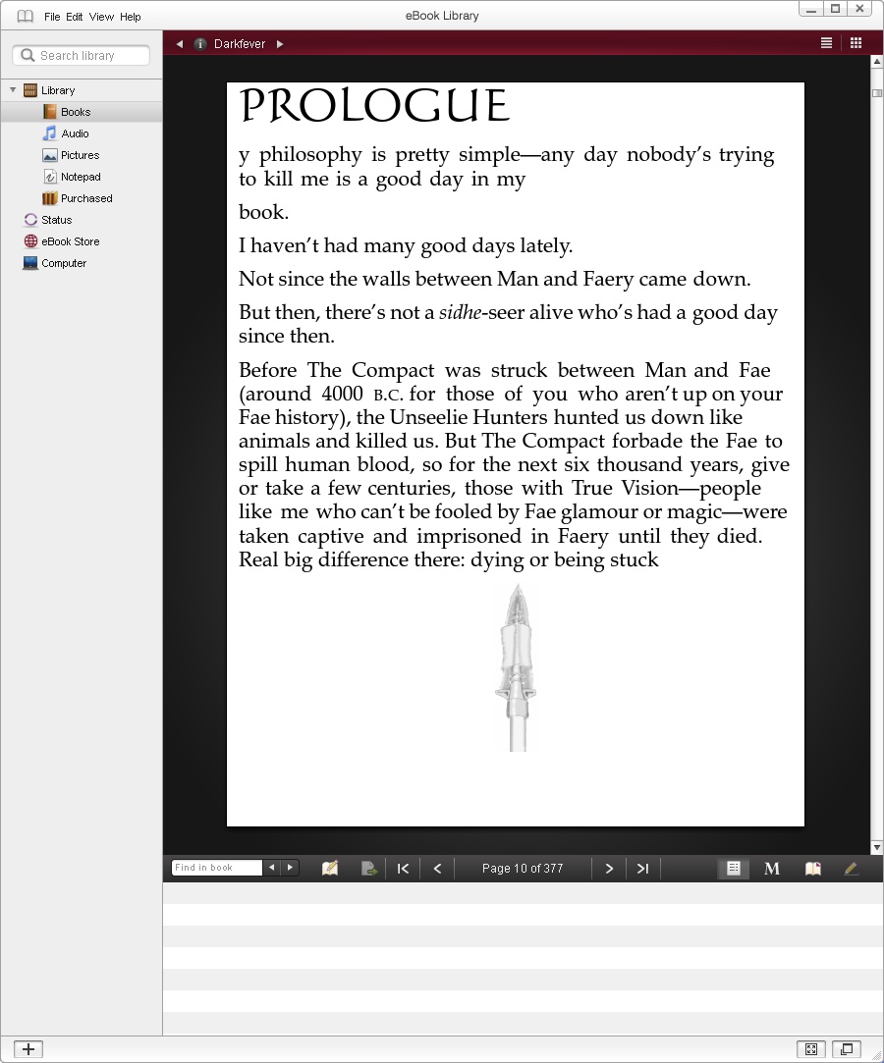Click the eBook Library book icon
The width and height of the screenshot is (884, 1063).
tap(26, 17)
